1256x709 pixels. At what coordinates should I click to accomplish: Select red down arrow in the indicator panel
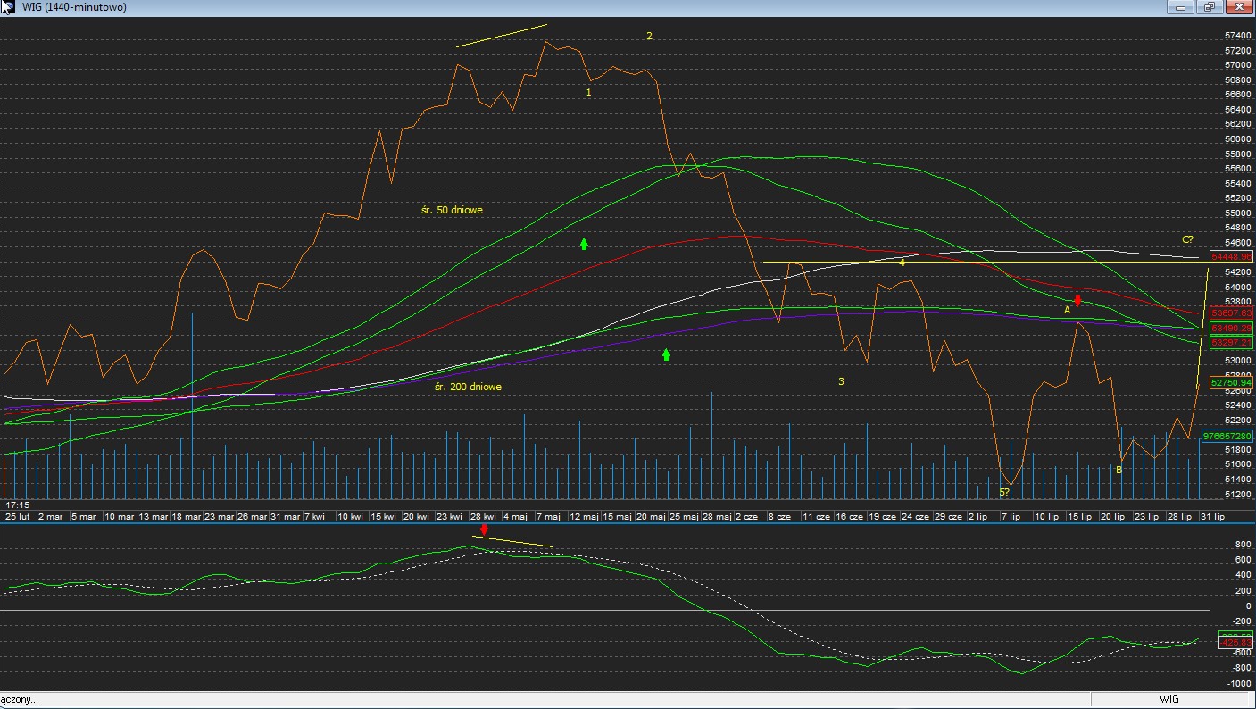tap(484, 530)
